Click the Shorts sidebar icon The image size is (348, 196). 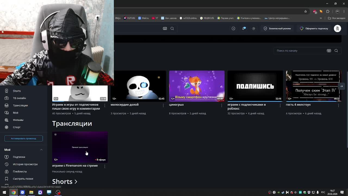coord(7,91)
